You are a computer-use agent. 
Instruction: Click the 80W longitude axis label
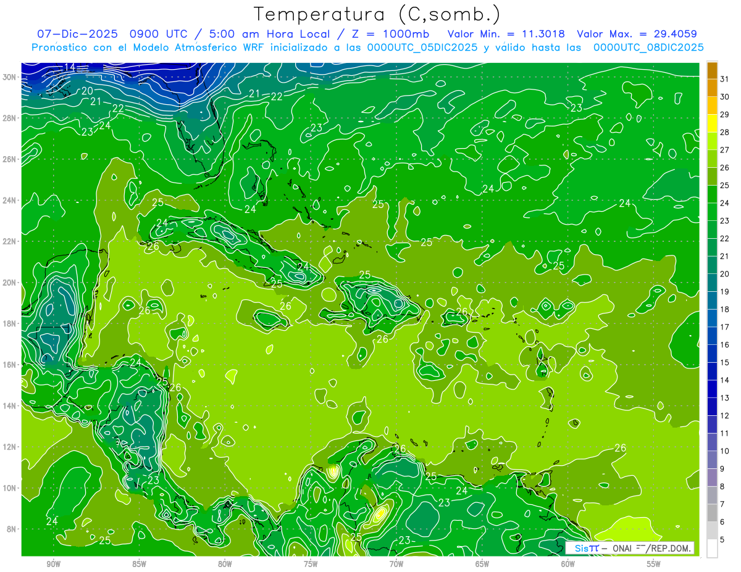(225, 563)
